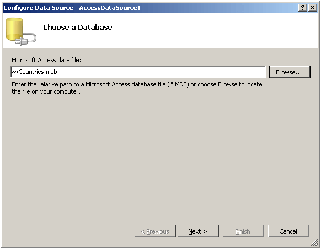Click the Configure Data Source title bar
Image resolution: width=321 pixels, height=249 pixels.
tap(151, 8)
